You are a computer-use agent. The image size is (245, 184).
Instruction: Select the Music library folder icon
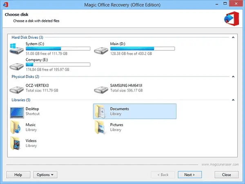[16, 127]
